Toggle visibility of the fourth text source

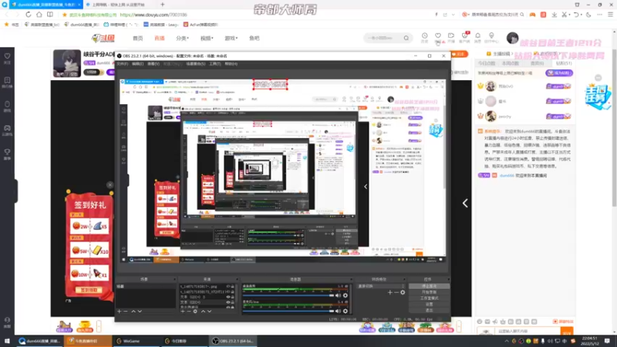(x=228, y=302)
